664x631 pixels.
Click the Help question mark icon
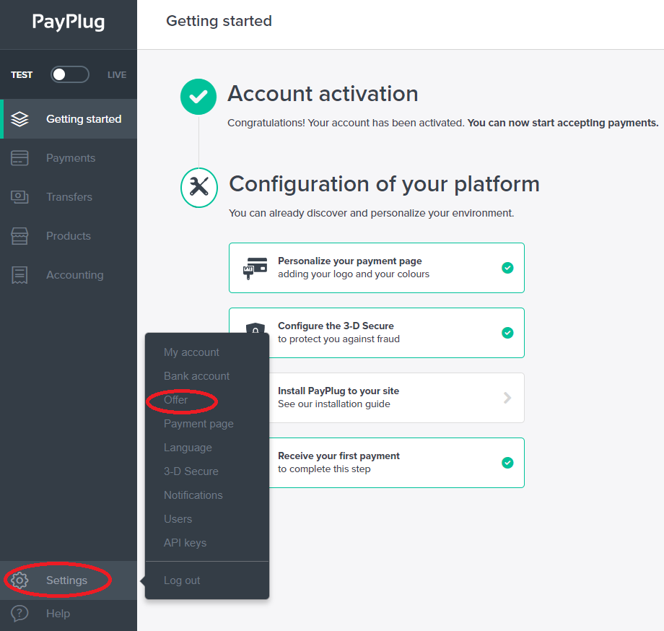pyautogui.click(x=20, y=613)
